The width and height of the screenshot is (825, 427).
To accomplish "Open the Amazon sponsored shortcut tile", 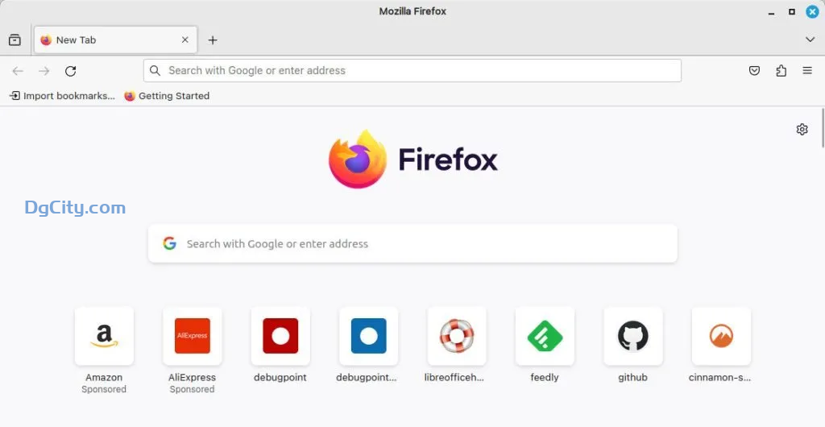I will click(x=104, y=336).
